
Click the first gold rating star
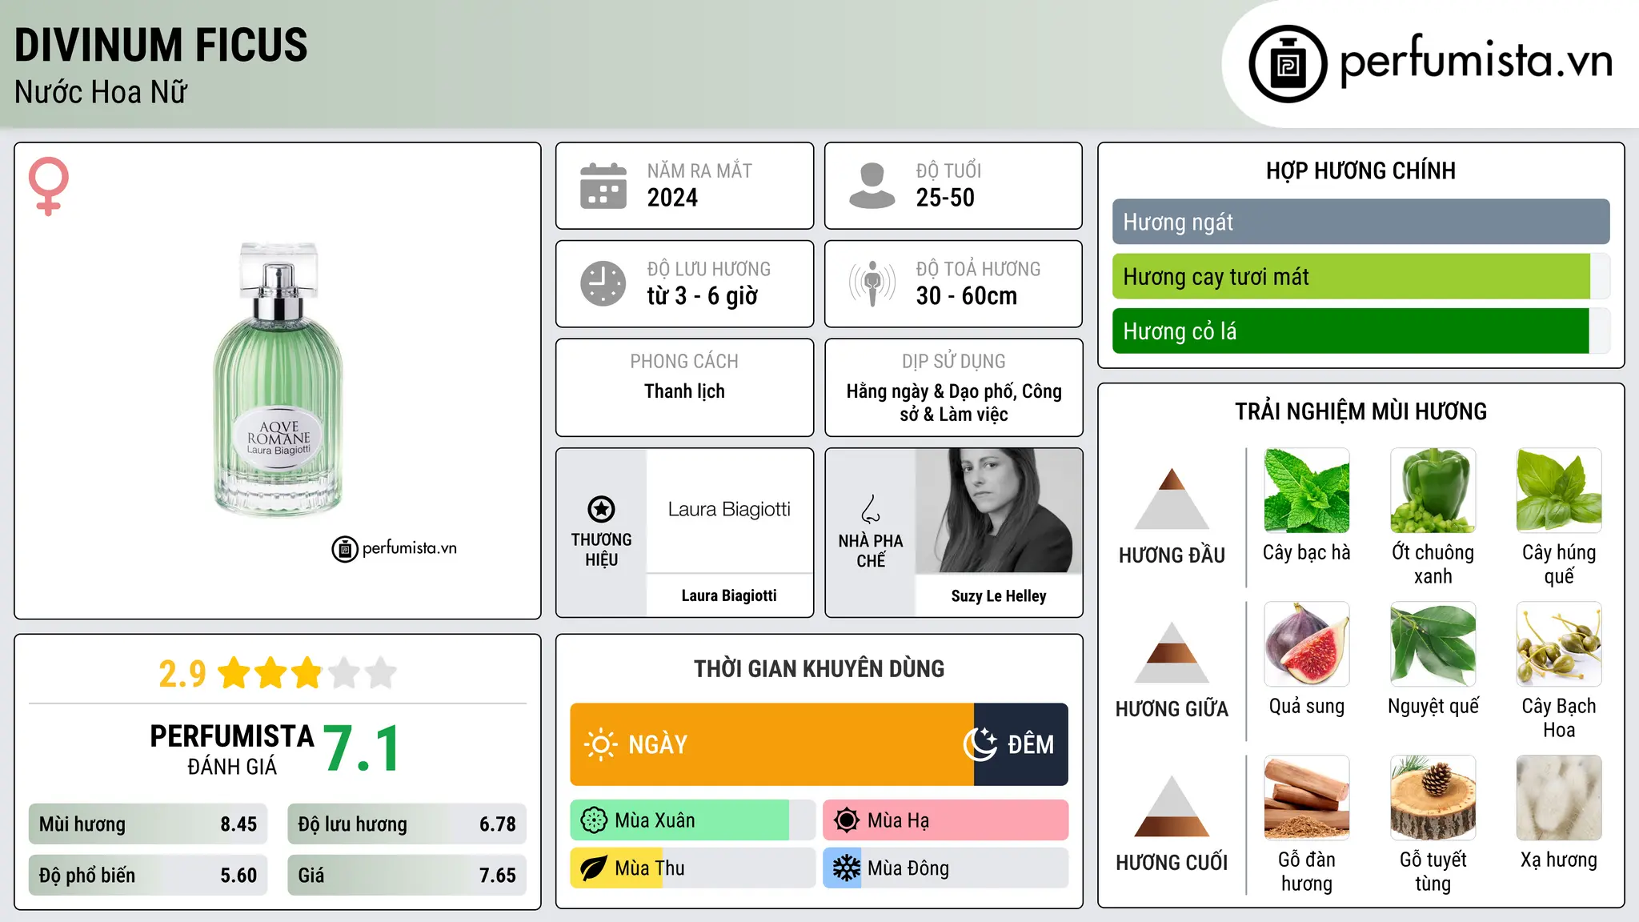click(x=234, y=673)
